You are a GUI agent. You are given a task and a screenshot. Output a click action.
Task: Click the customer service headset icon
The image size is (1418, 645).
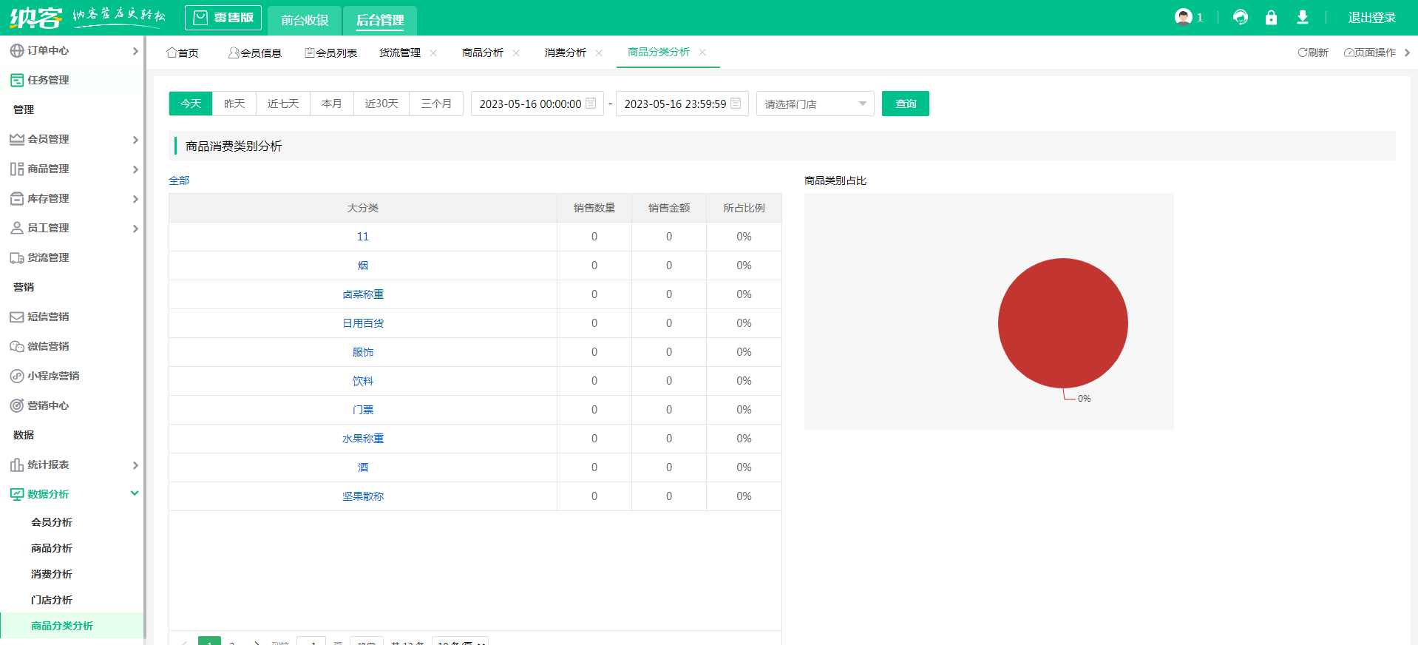point(1240,17)
